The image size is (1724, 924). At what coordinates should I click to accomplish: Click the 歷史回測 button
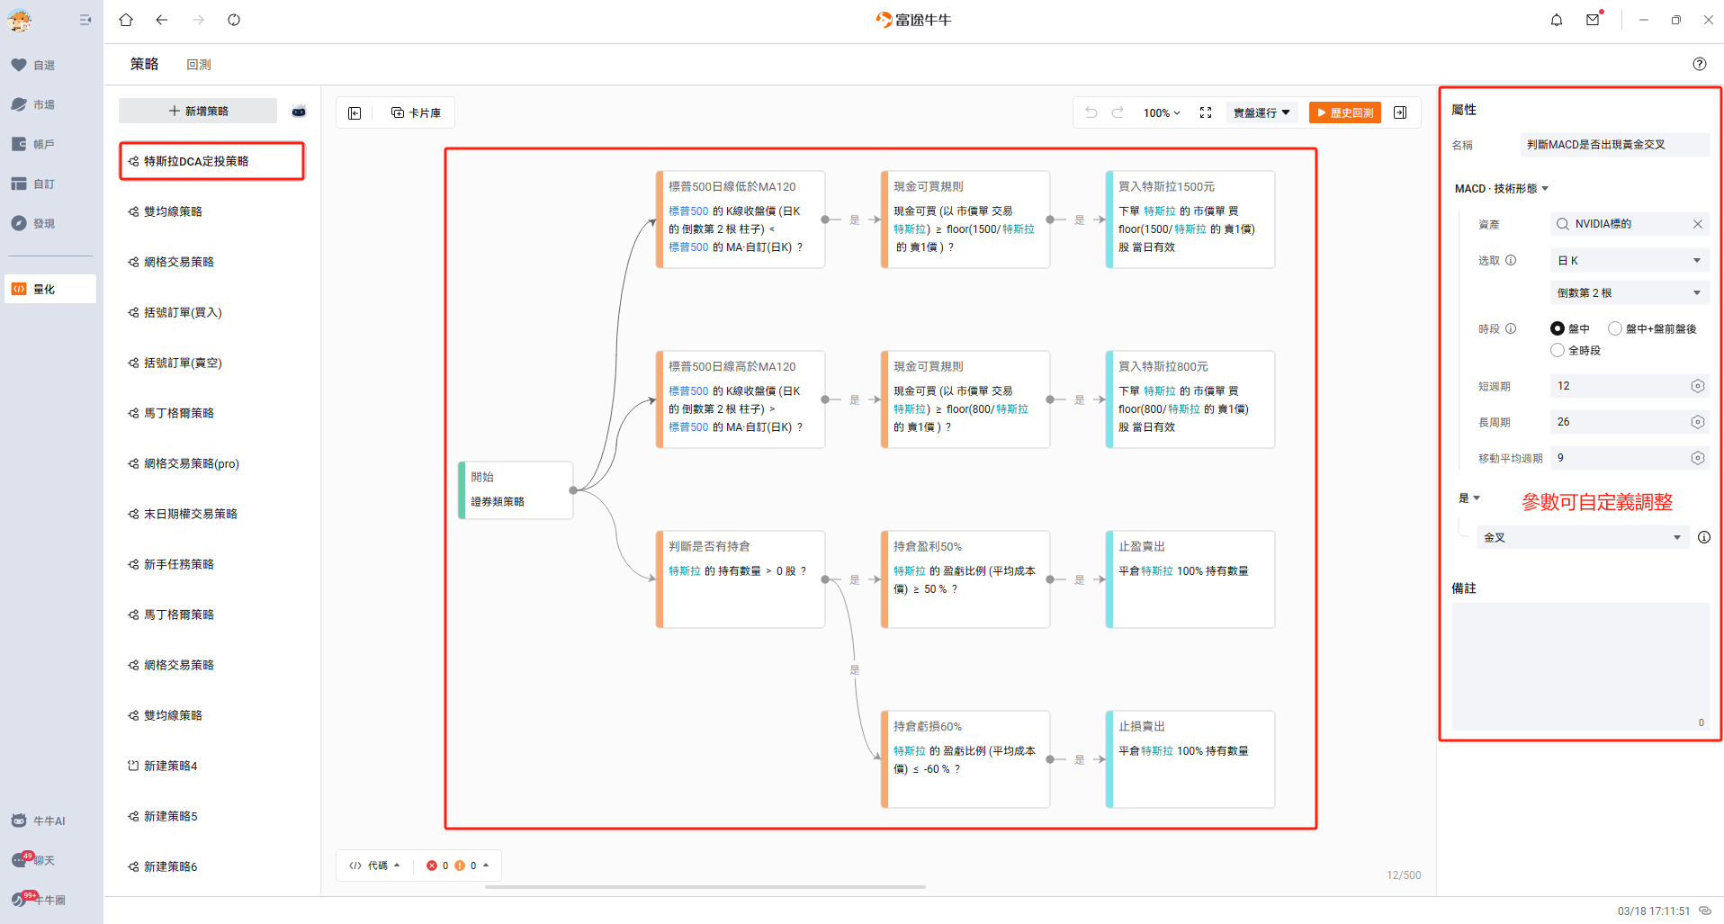[x=1345, y=112]
